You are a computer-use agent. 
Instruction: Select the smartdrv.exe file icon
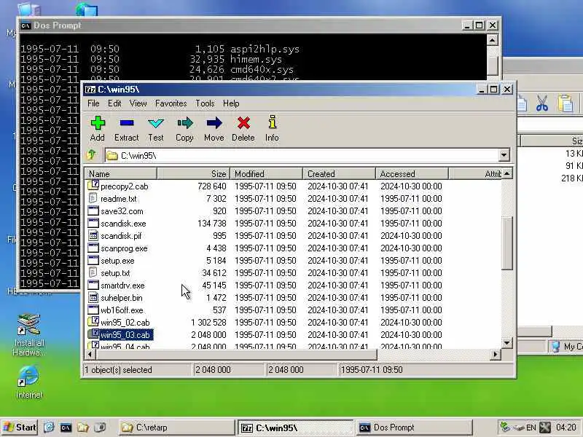[93, 285]
